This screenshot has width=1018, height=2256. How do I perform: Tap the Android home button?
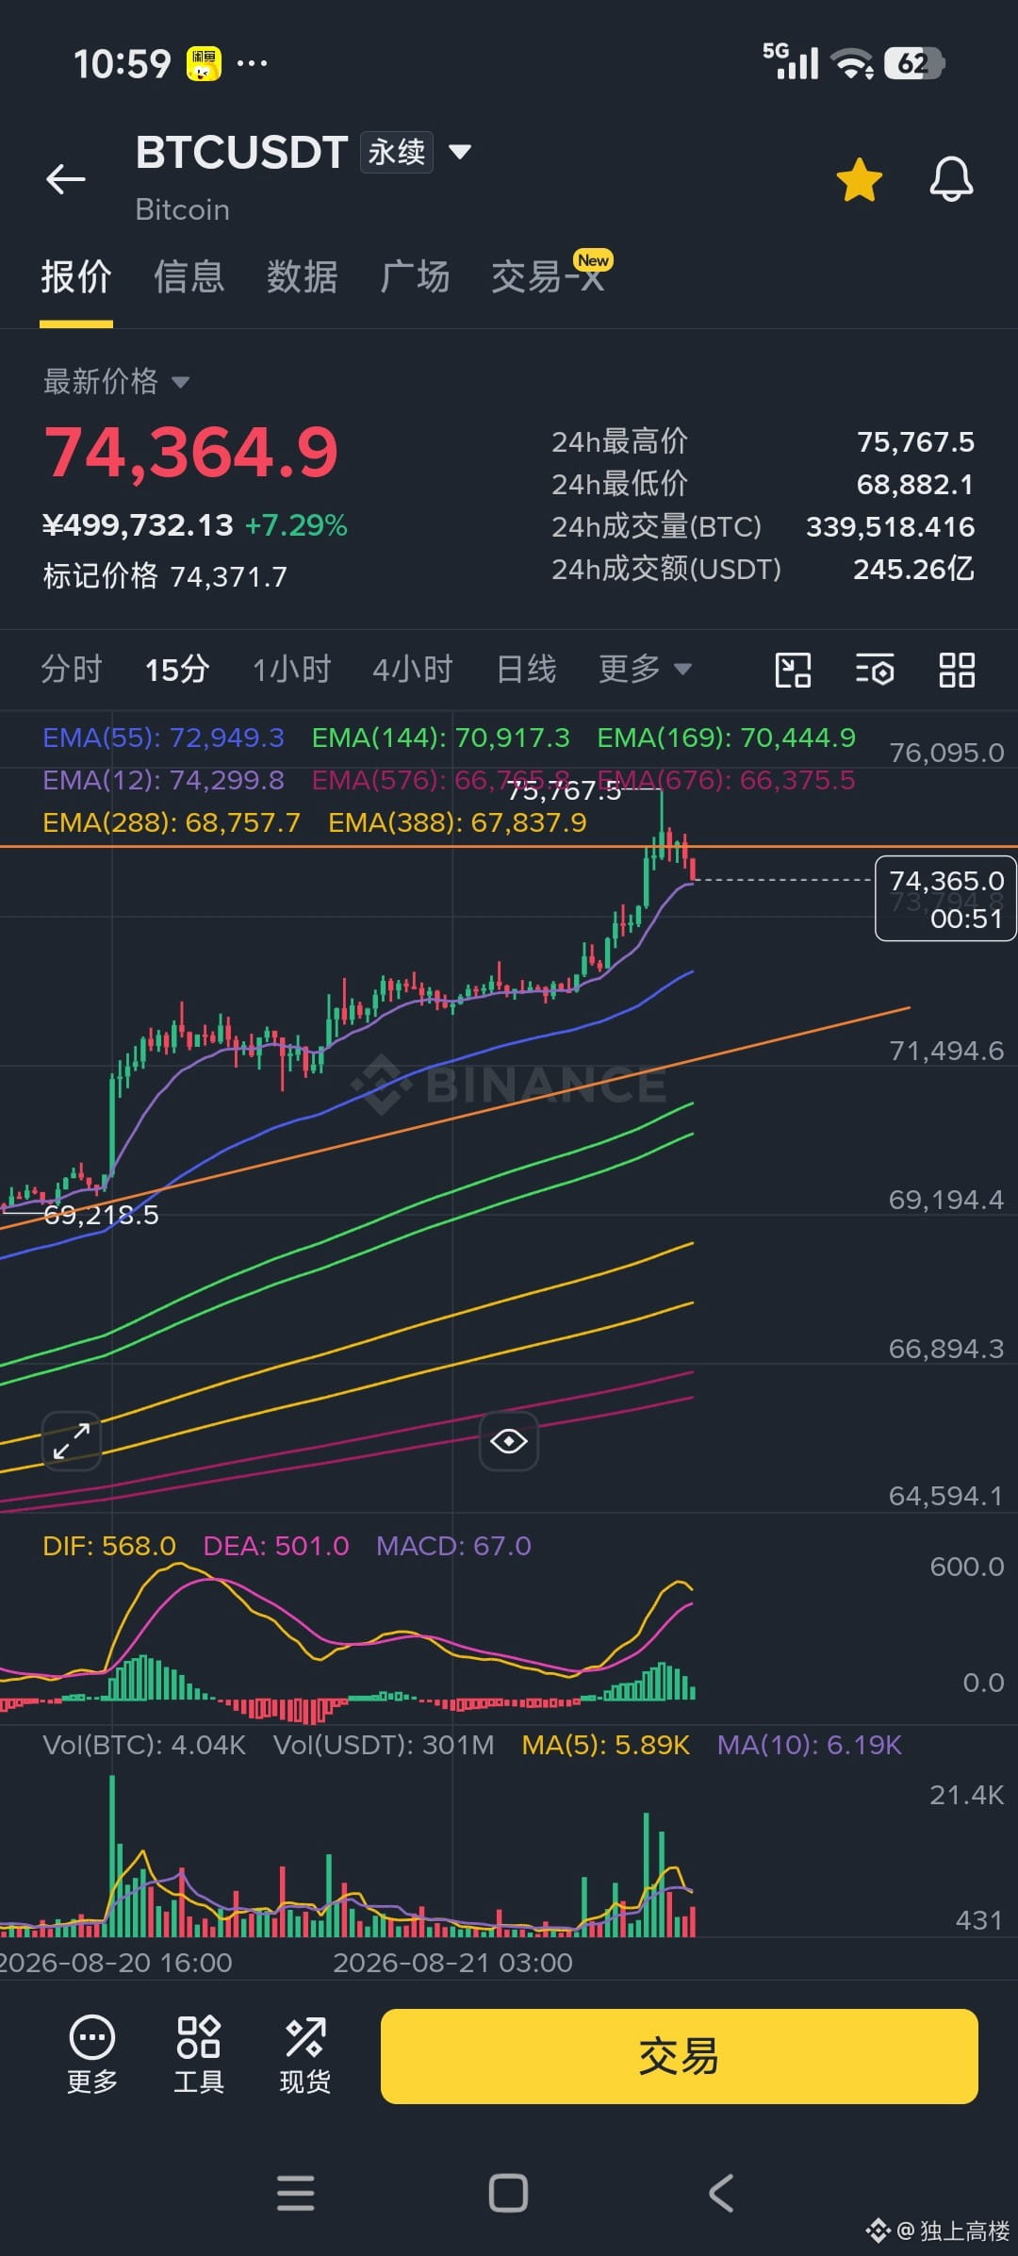508,2193
